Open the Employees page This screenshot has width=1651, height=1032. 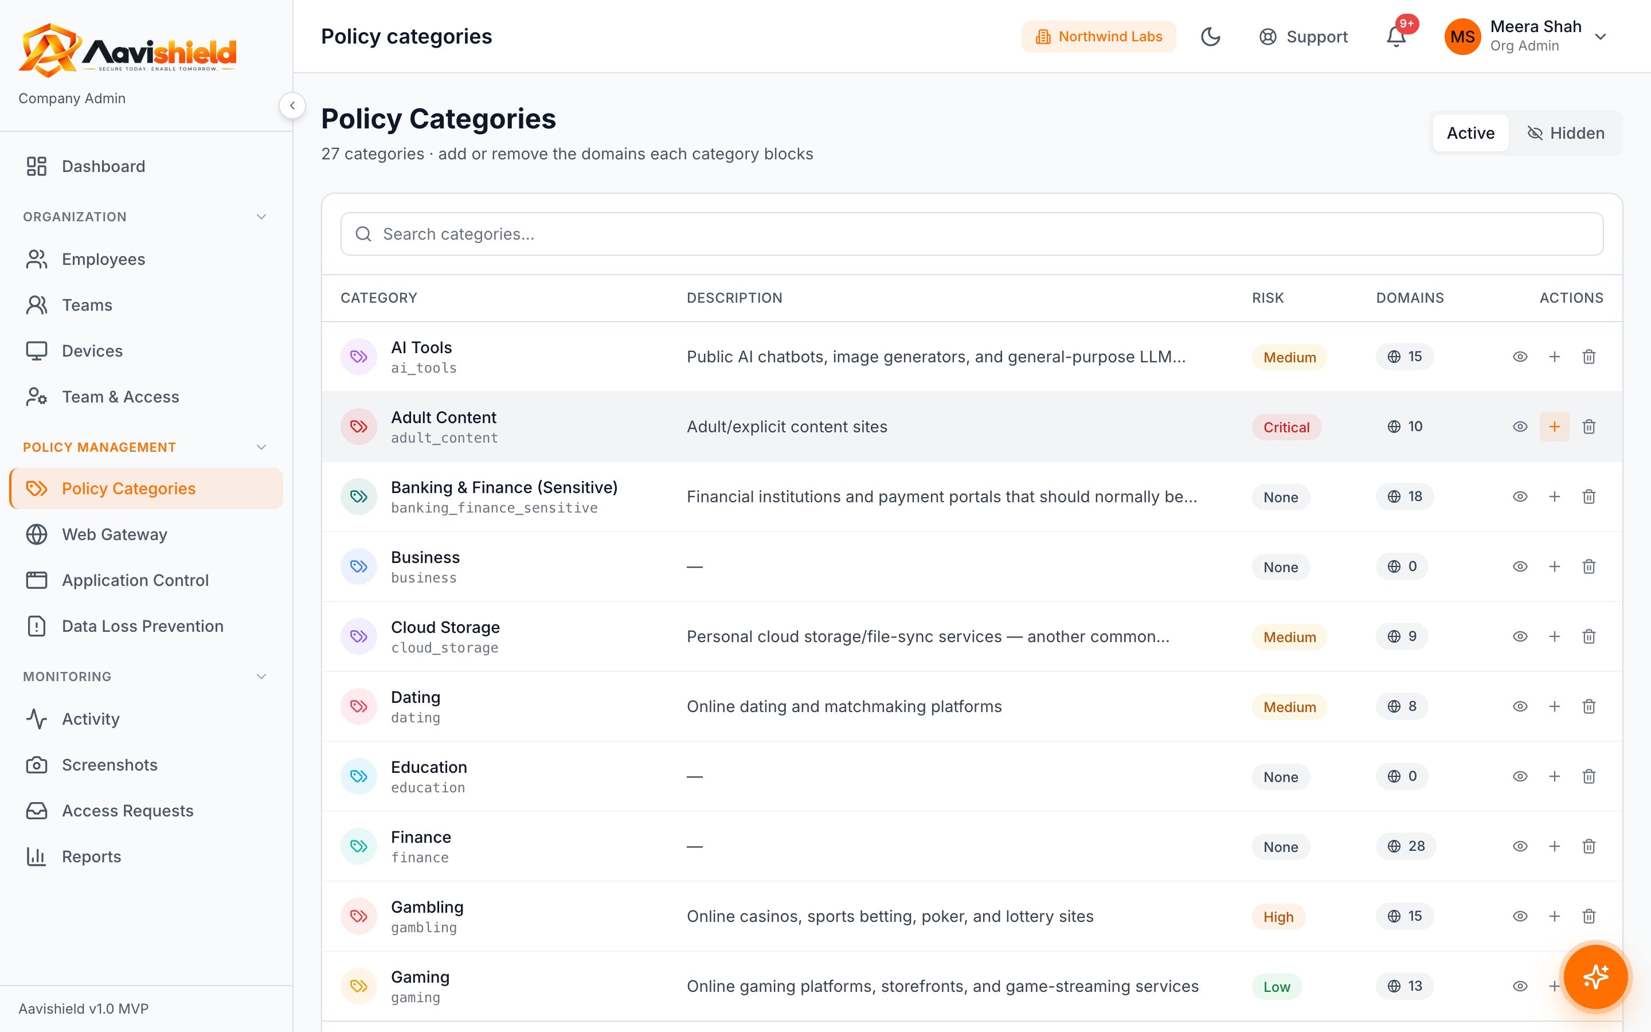[x=146, y=259]
